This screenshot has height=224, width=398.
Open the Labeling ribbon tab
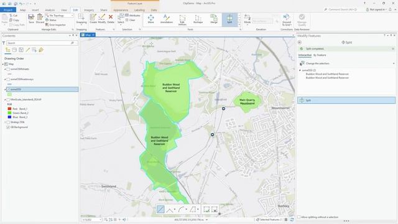(139, 10)
